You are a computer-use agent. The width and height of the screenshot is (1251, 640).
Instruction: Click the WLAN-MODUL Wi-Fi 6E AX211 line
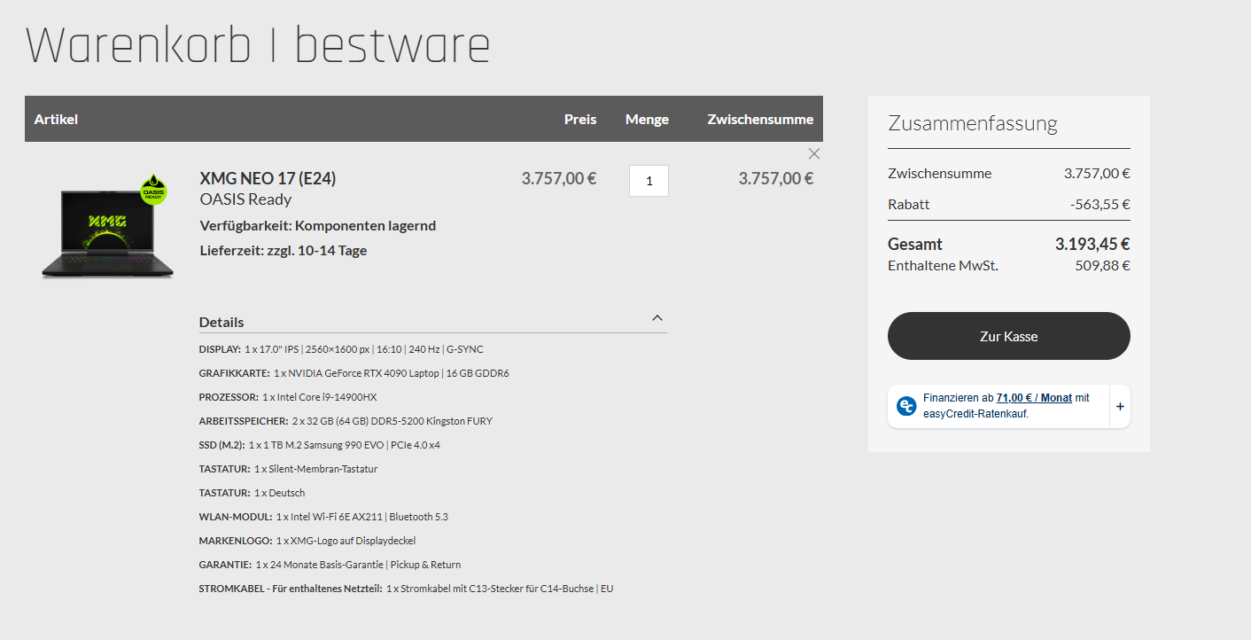(323, 517)
